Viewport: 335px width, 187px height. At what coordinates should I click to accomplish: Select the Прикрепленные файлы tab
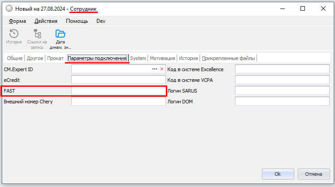coord(229,58)
